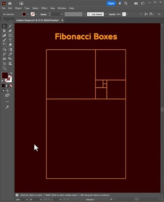Image resolution: width=164 pixels, height=202 pixels.
Task: Click the Stroke label in control bar
Action: pyautogui.click(x=43, y=14)
